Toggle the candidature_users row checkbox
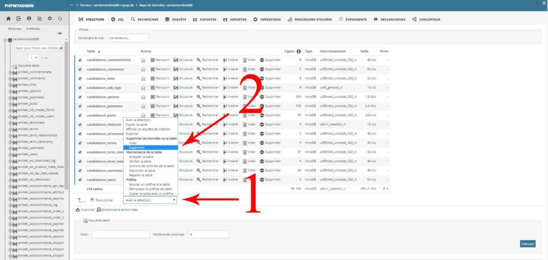Screen dimensions: 548x260 pos(80,180)
